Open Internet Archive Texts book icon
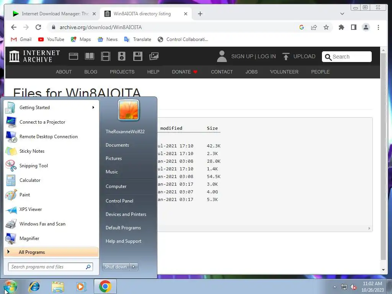 tap(90, 56)
